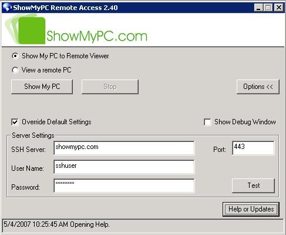
Task: Uncheck Override Default Settings checkbox
Action: (15, 122)
